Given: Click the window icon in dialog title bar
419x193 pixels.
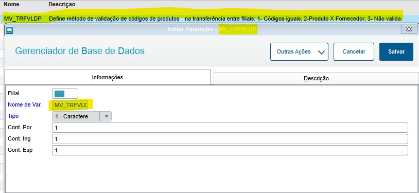Looking at the screenshot, I should tap(9, 30).
